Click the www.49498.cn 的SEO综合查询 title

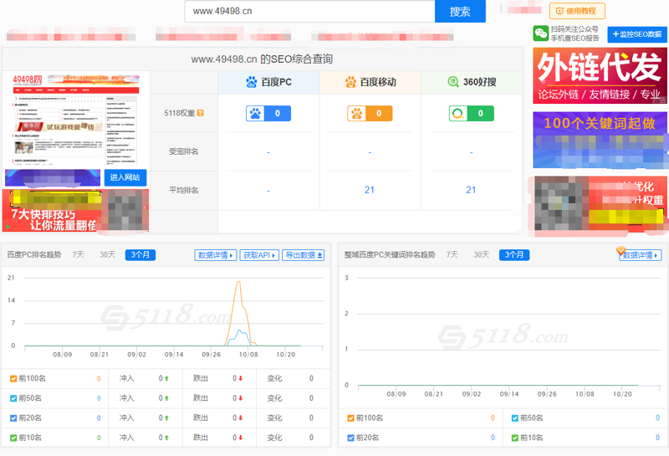262,59
